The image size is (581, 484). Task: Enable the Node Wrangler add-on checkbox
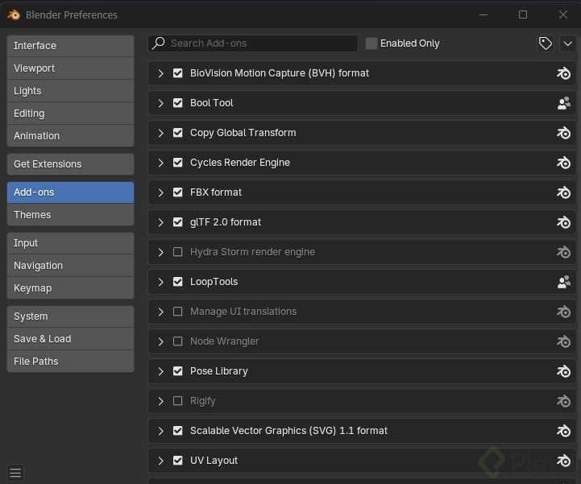tap(178, 341)
